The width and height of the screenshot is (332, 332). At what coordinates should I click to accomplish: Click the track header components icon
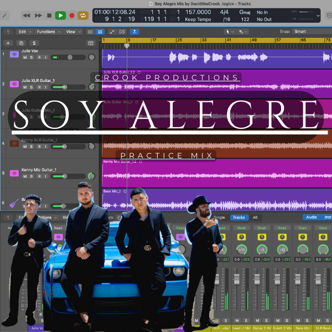(91, 43)
